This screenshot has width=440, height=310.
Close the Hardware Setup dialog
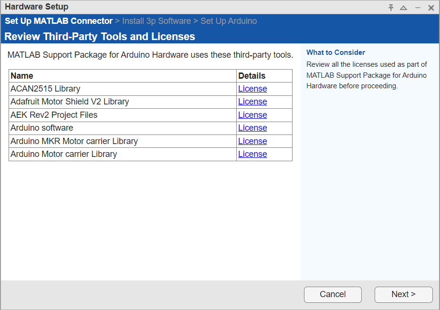[x=430, y=7]
